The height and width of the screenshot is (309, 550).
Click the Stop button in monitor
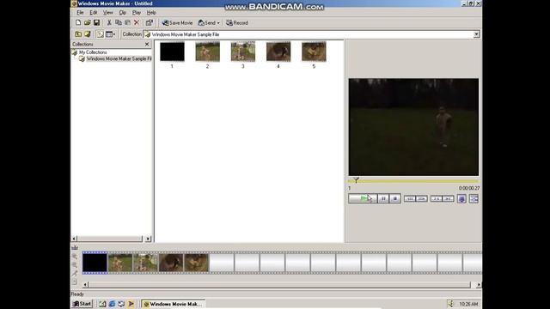[x=395, y=198]
